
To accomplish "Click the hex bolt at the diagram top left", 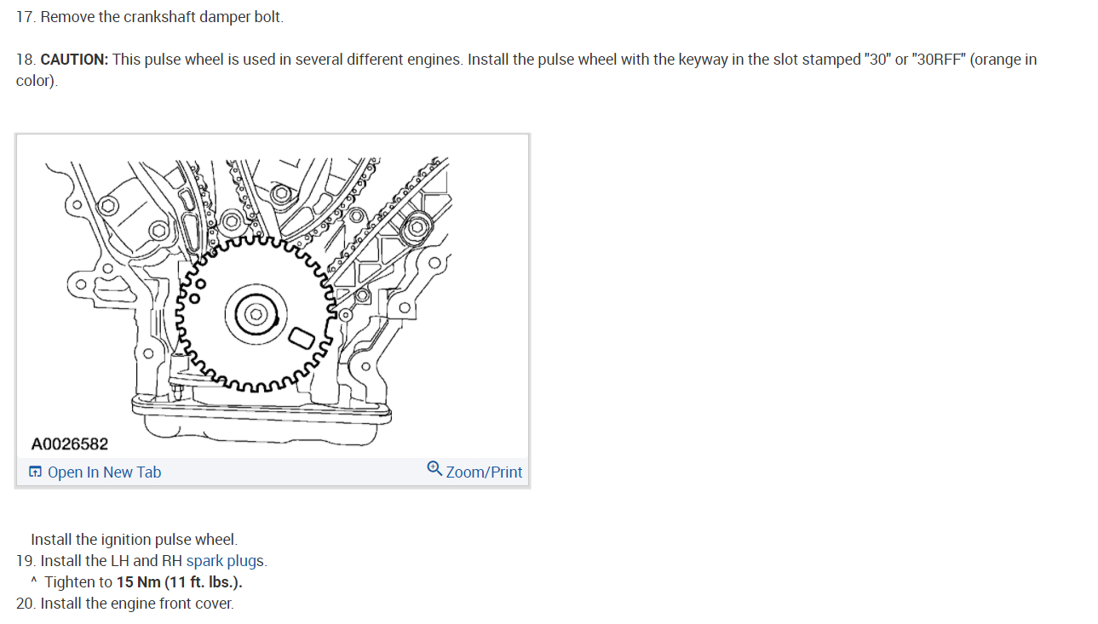I will [x=108, y=205].
